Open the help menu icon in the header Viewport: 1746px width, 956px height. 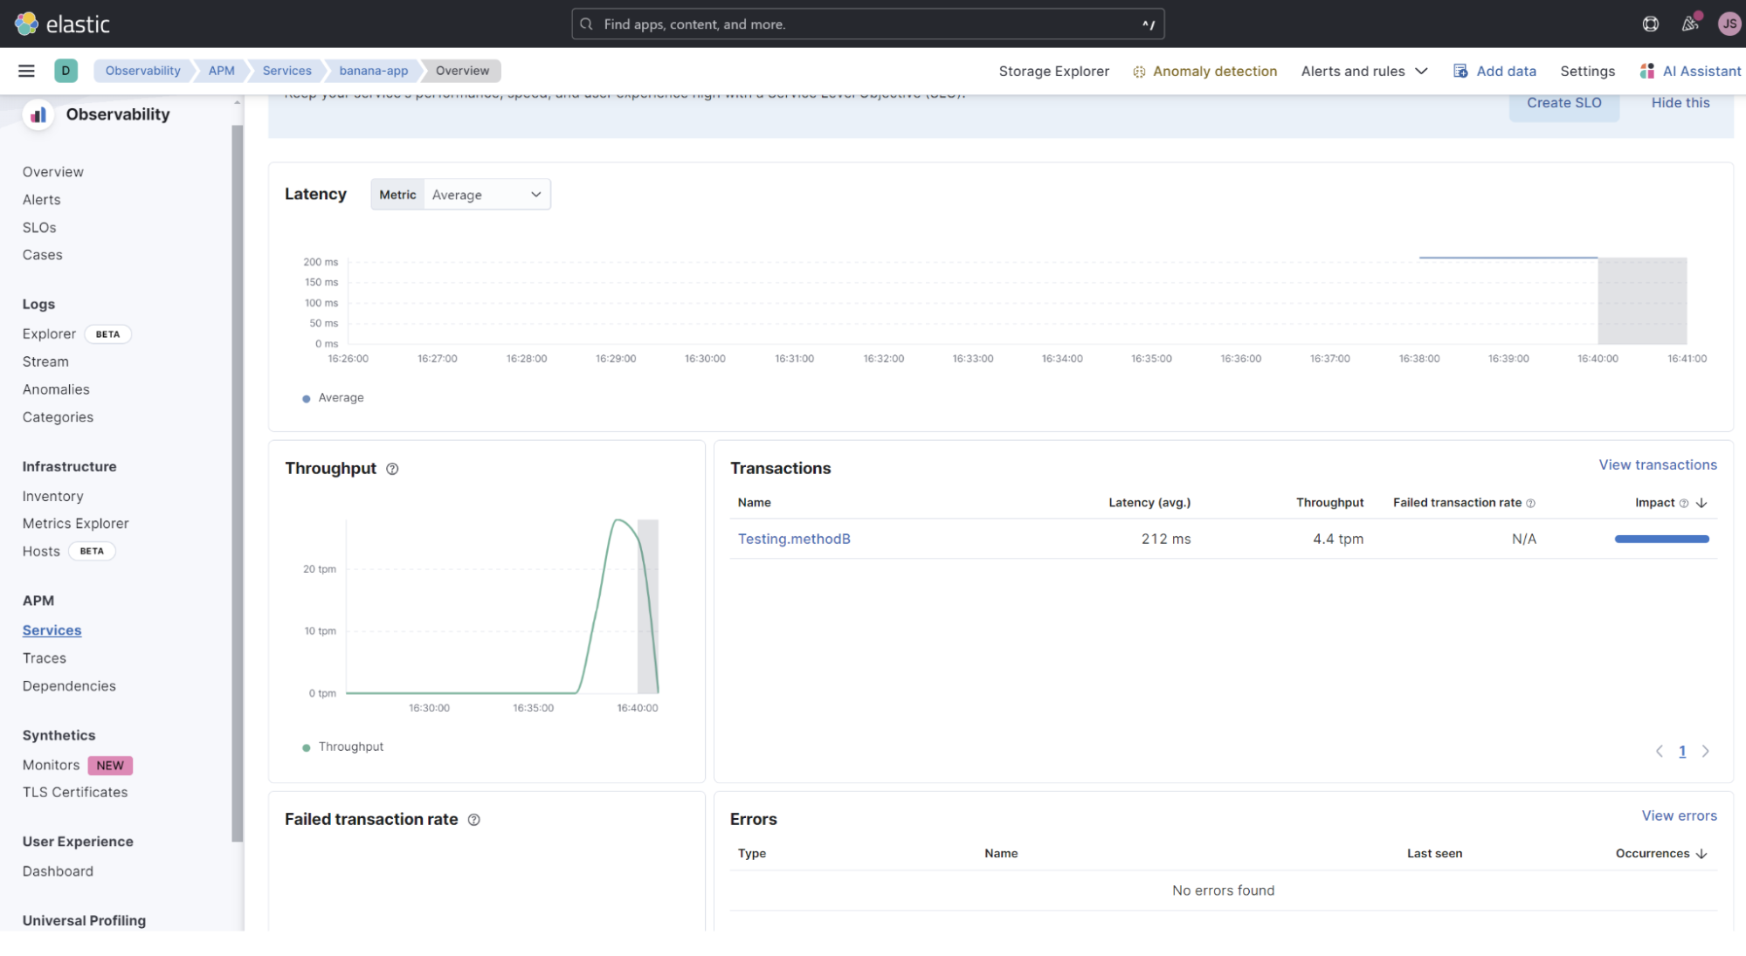[1650, 24]
